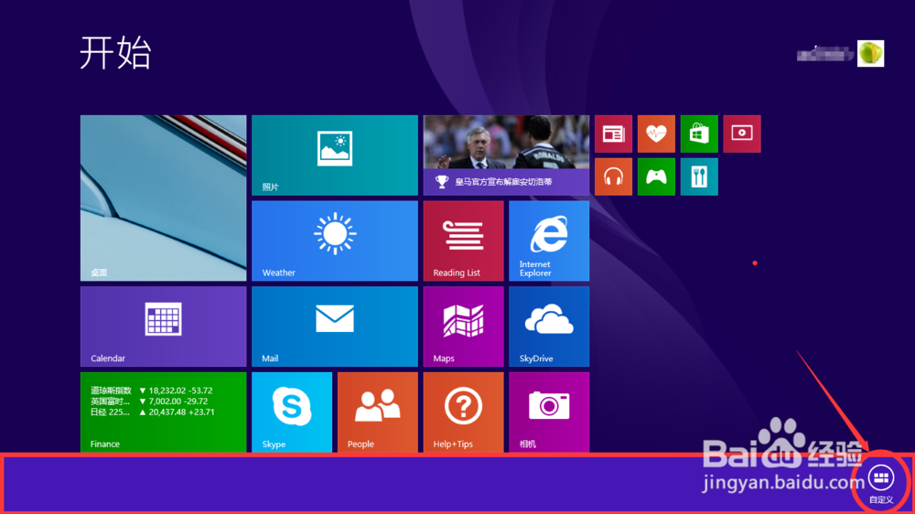Open the Mail tile
915x514 pixels.
[335, 327]
